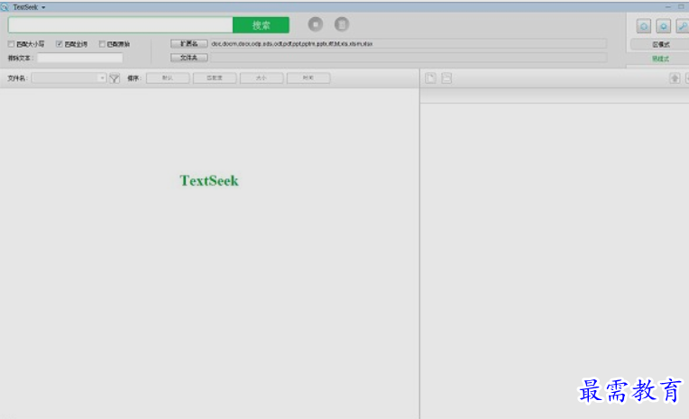689x419 pixels.
Task: Click the empty folder path field
Action: (x=409, y=58)
